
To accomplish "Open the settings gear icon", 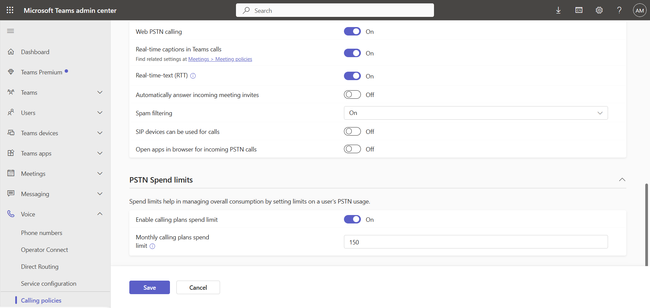I will coord(599,10).
